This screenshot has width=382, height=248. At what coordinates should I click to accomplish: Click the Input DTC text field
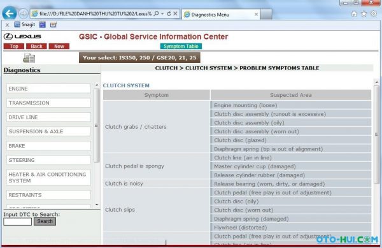coord(18,222)
